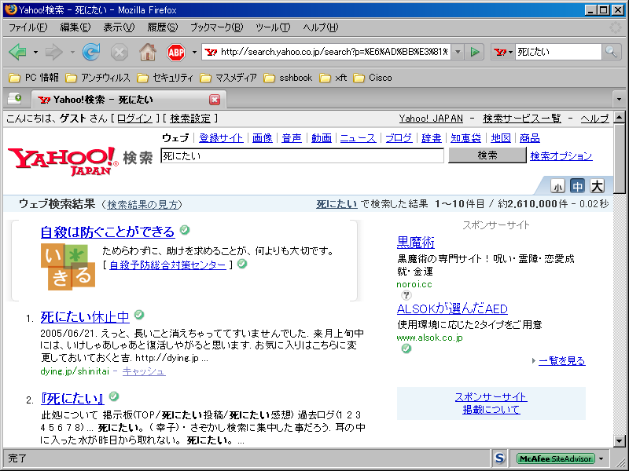Click the grey Forward arrow button

tap(53, 52)
